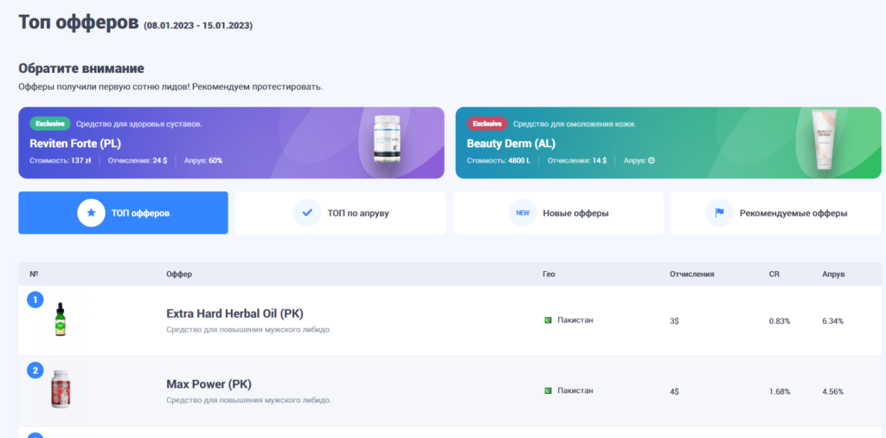The image size is (886, 438).
Task: Open the Beauty Derm (AL) offer card
Action: click(669, 143)
